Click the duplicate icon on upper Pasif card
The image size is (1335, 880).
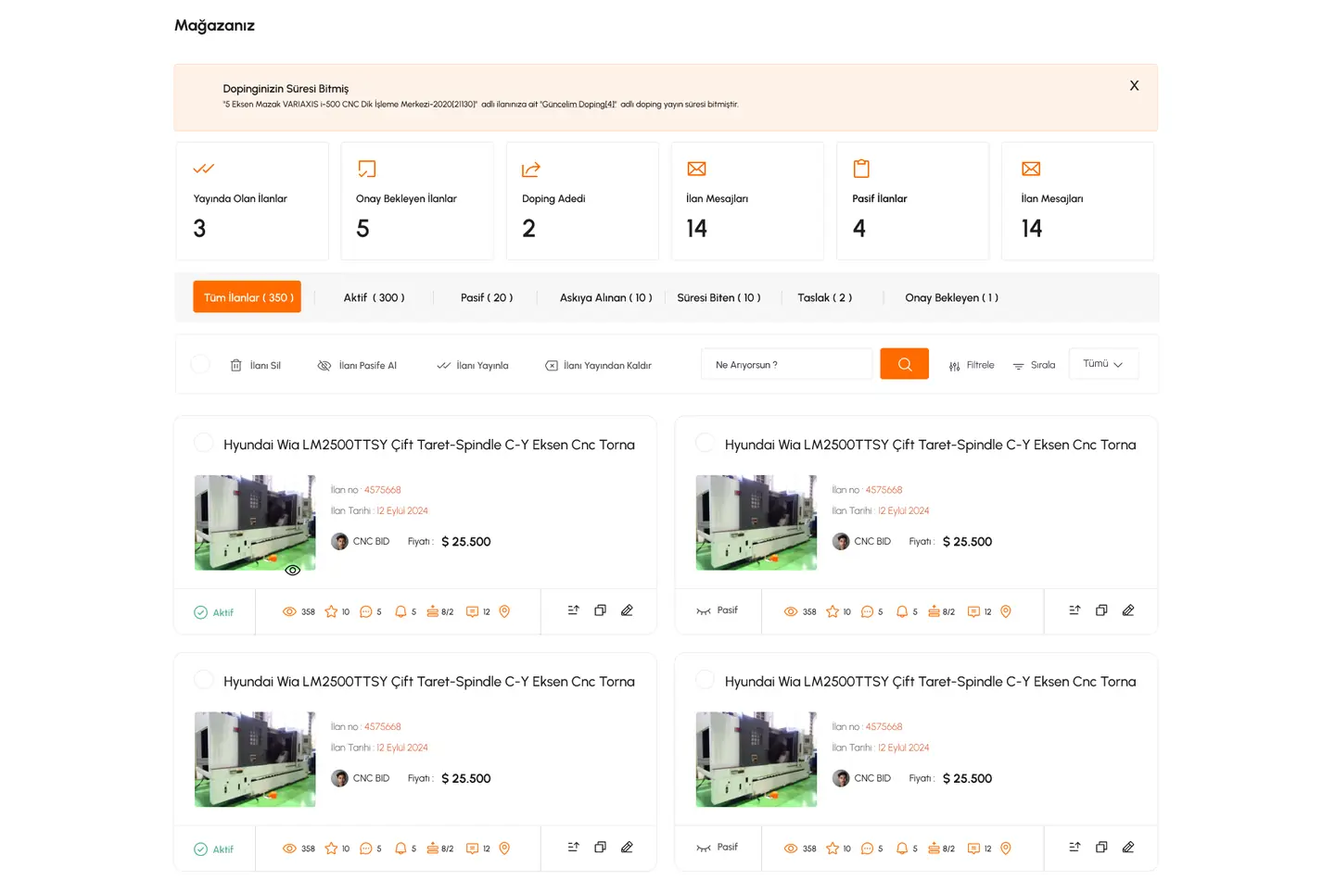[1101, 610]
